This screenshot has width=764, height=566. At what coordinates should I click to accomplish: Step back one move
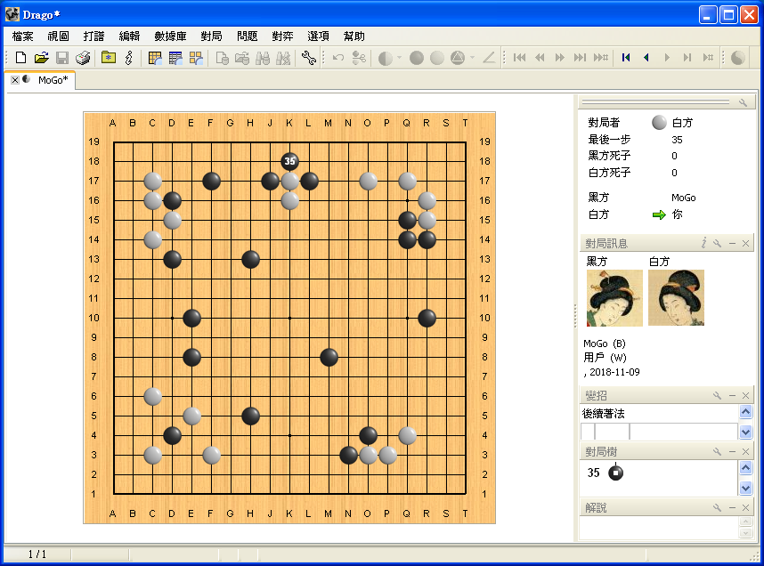tap(646, 58)
